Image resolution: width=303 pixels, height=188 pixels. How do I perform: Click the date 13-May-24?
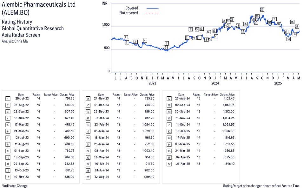(102, 157)
